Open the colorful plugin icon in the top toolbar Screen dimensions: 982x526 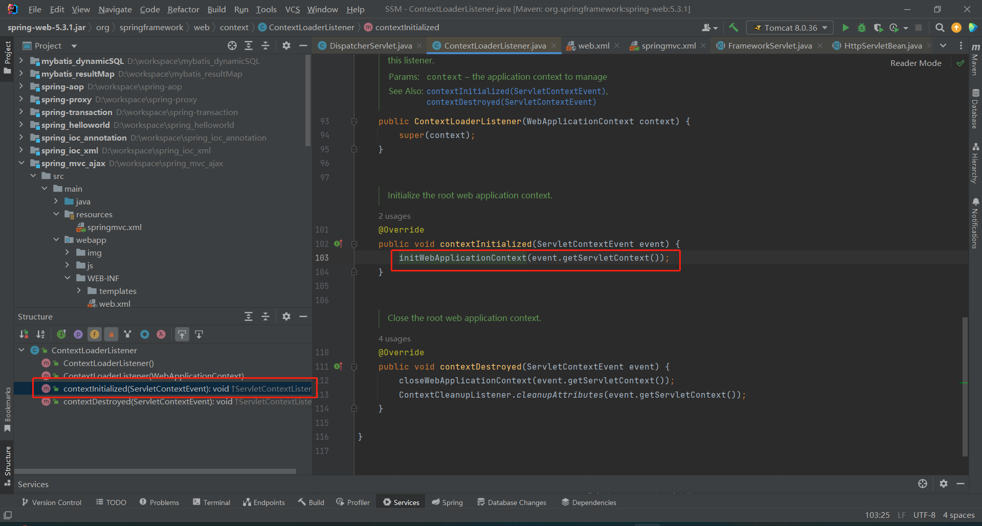pyautogui.click(x=973, y=28)
